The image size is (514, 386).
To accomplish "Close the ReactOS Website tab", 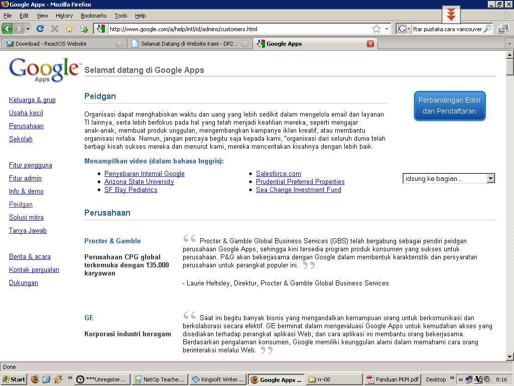I will pos(119,44).
